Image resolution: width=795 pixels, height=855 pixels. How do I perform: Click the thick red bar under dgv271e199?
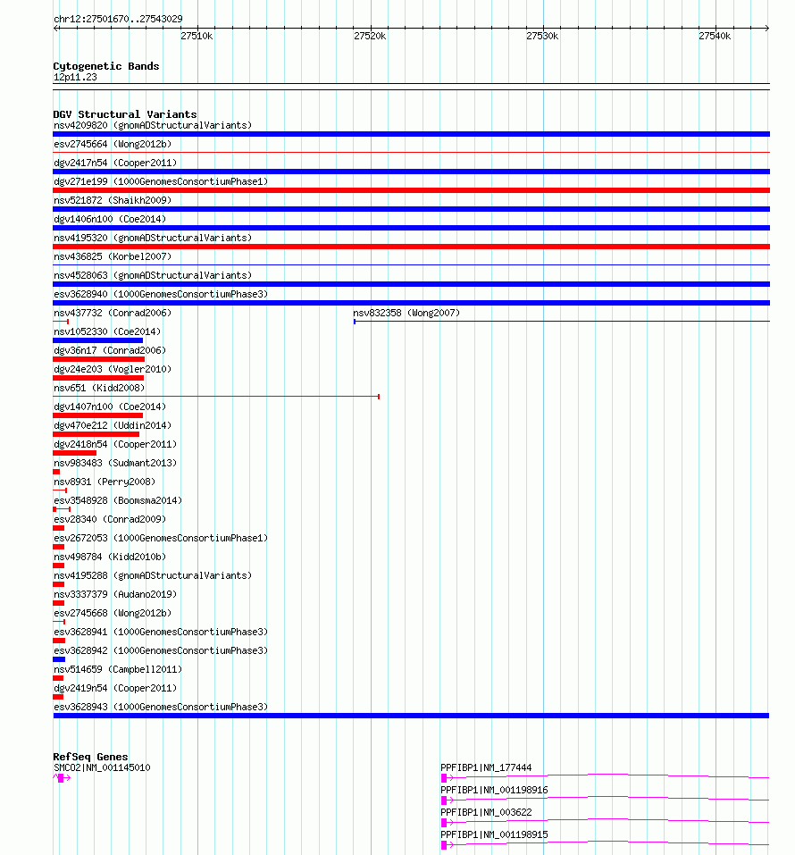tap(411, 190)
